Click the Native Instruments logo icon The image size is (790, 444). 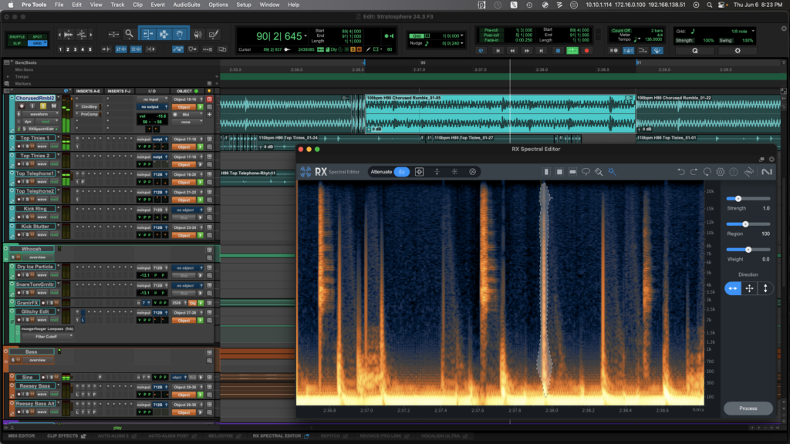click(x=766, y=172)
